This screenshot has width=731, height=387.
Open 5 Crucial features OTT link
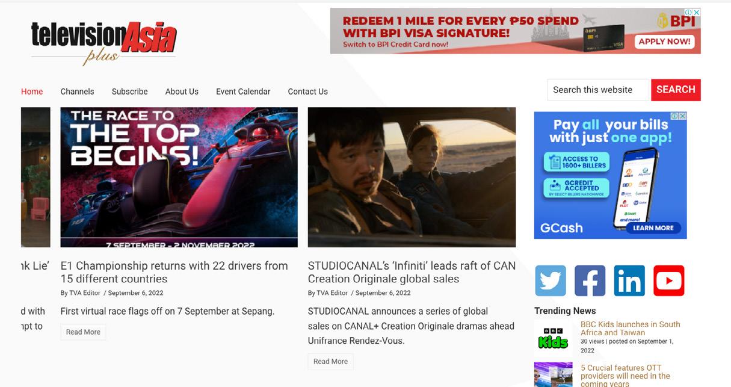point(626,376)
